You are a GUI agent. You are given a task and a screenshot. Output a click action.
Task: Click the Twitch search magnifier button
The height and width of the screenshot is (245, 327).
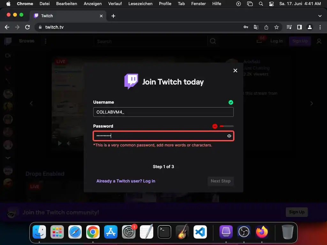click(x=213, y=41)
